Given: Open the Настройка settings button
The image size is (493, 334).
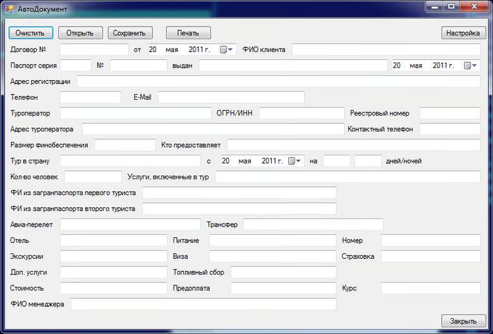Looking at the screenshot, I should click(463, 33).
